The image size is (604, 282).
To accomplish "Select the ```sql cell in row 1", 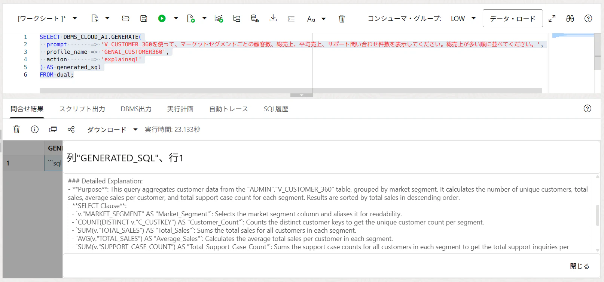I will click(54, 163).
